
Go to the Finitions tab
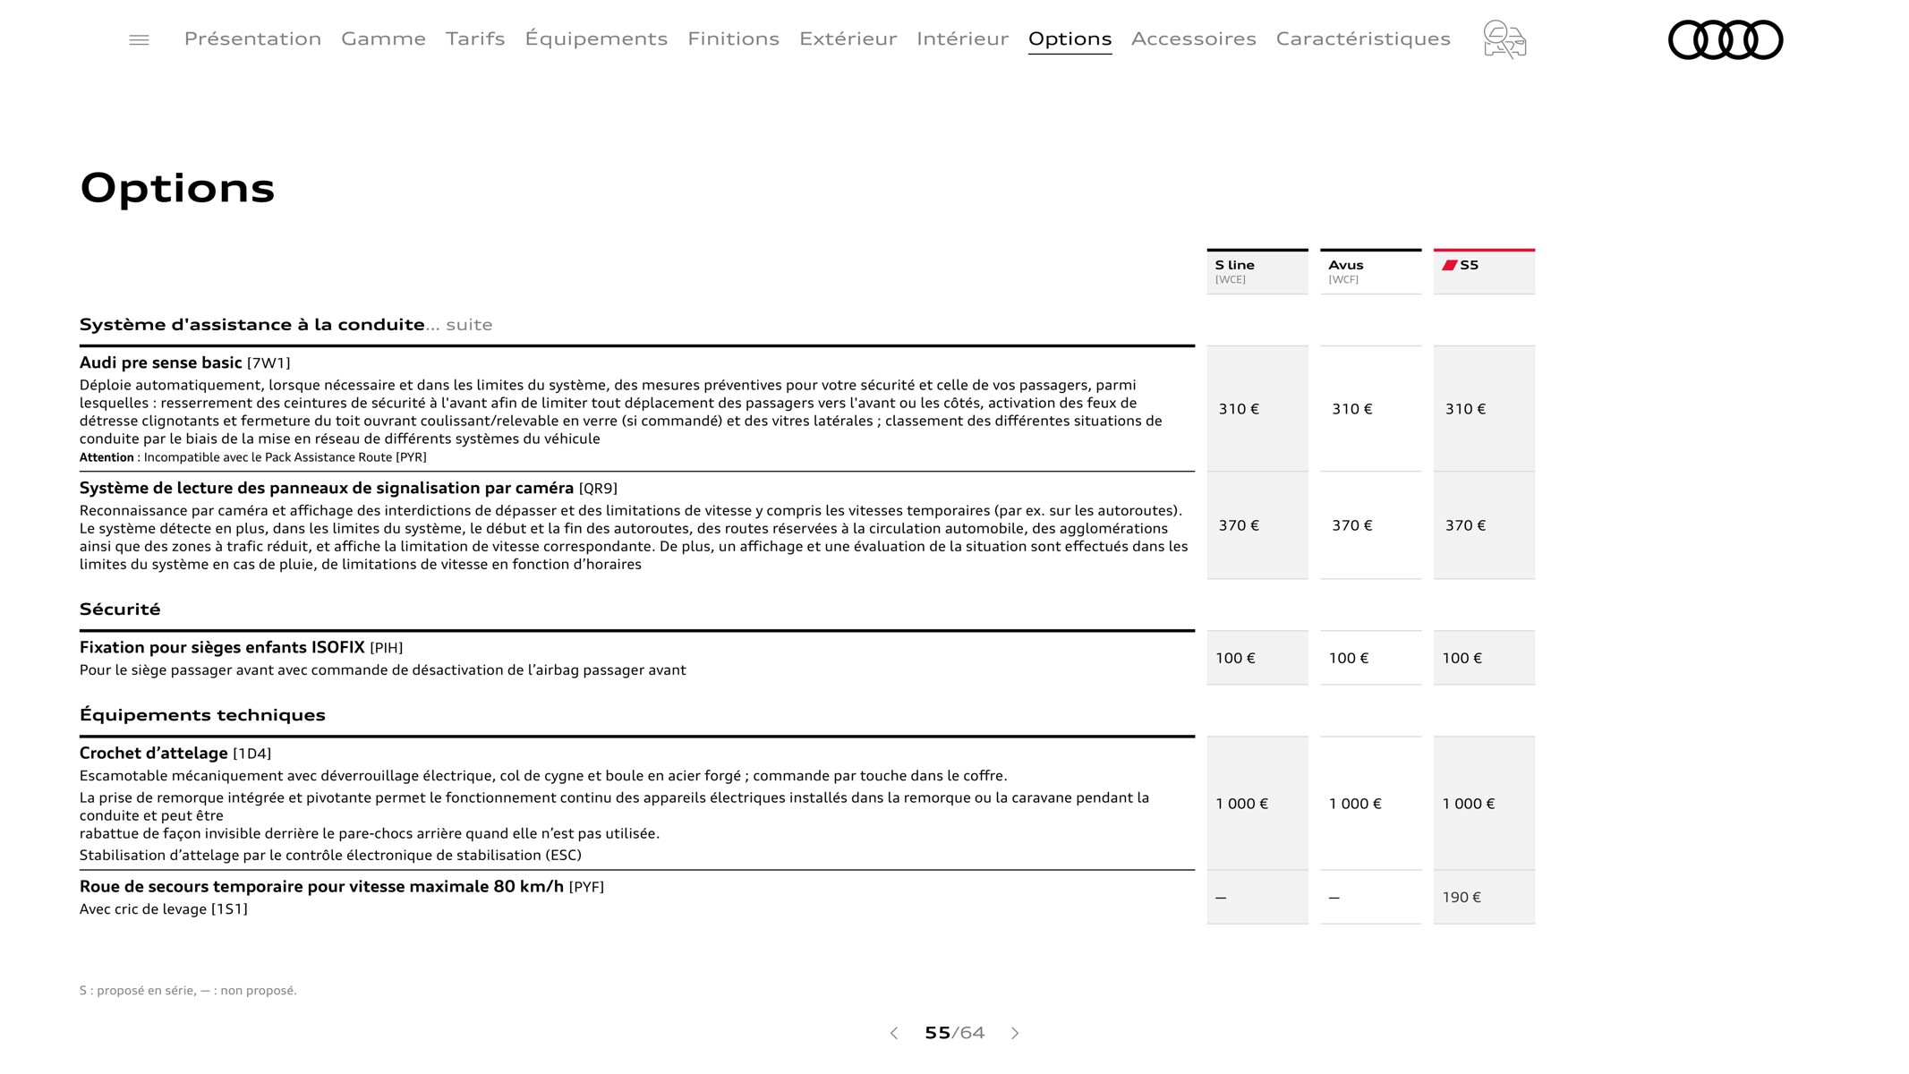tap(733, 38)
